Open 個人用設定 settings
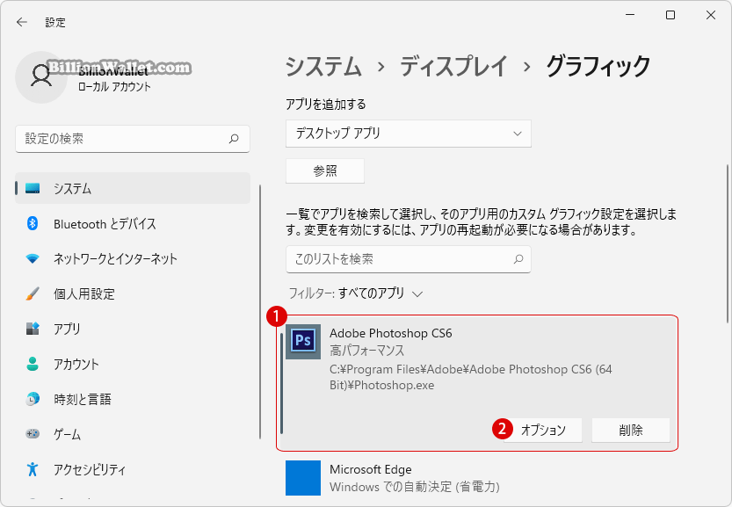Viewport: 732px width, 507px height. [x=133, y=293]
